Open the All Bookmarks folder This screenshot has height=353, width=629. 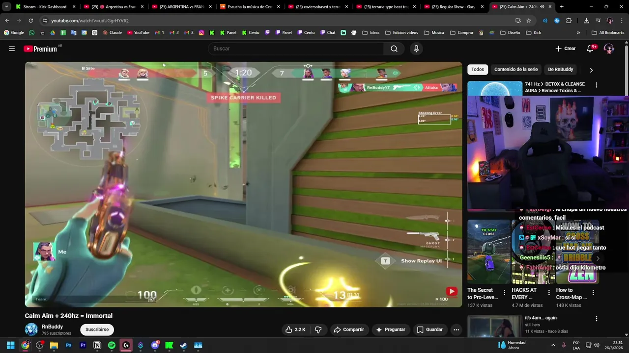608,33
